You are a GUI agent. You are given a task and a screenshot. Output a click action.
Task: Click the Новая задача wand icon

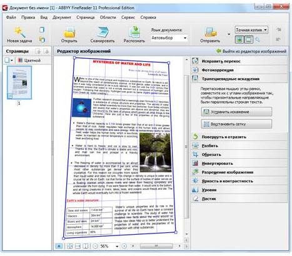[19, 32]
